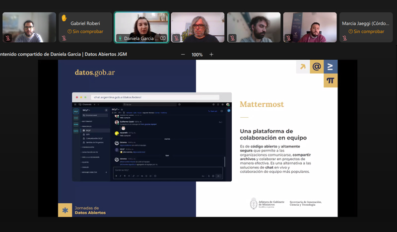
Task: Click the SICyT team icon in team rail
Action: tap(76, 112)
